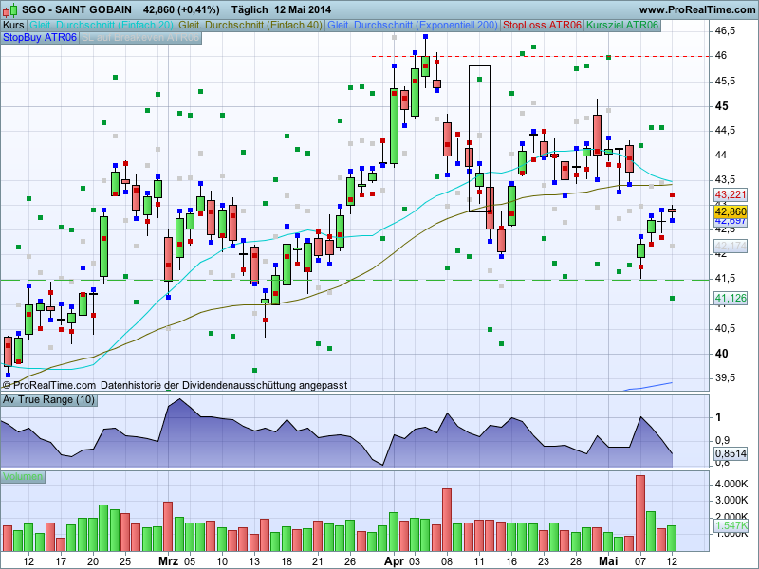Screen dimensions: 759x569
Task: Click the SGO - SAINT GOBAIN title
Action: 77,9
